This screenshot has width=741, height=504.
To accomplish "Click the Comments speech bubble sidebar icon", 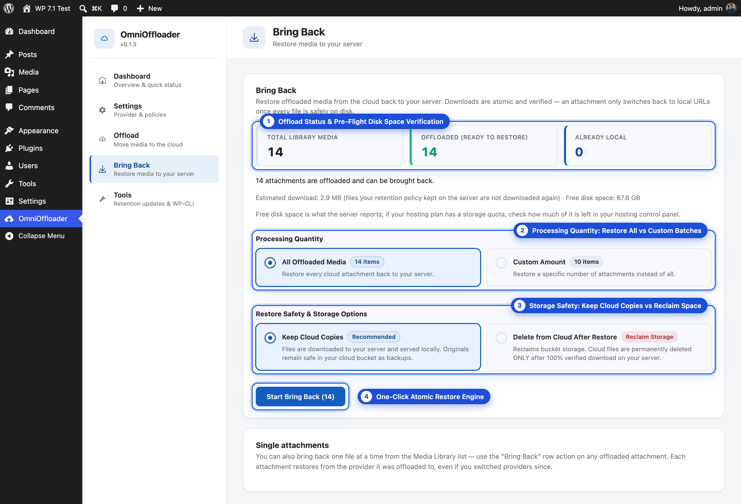I will [9, 107].
